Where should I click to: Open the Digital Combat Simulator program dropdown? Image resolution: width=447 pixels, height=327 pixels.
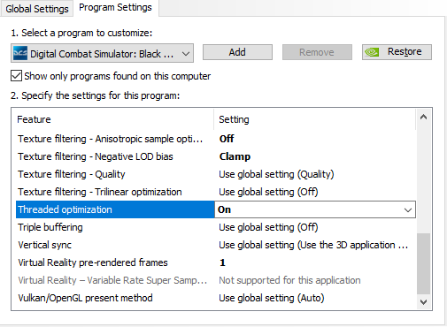click(102, 53)
